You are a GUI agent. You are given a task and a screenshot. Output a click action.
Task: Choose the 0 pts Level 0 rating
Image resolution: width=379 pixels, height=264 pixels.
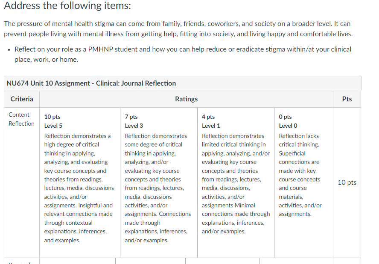(303, 183)
